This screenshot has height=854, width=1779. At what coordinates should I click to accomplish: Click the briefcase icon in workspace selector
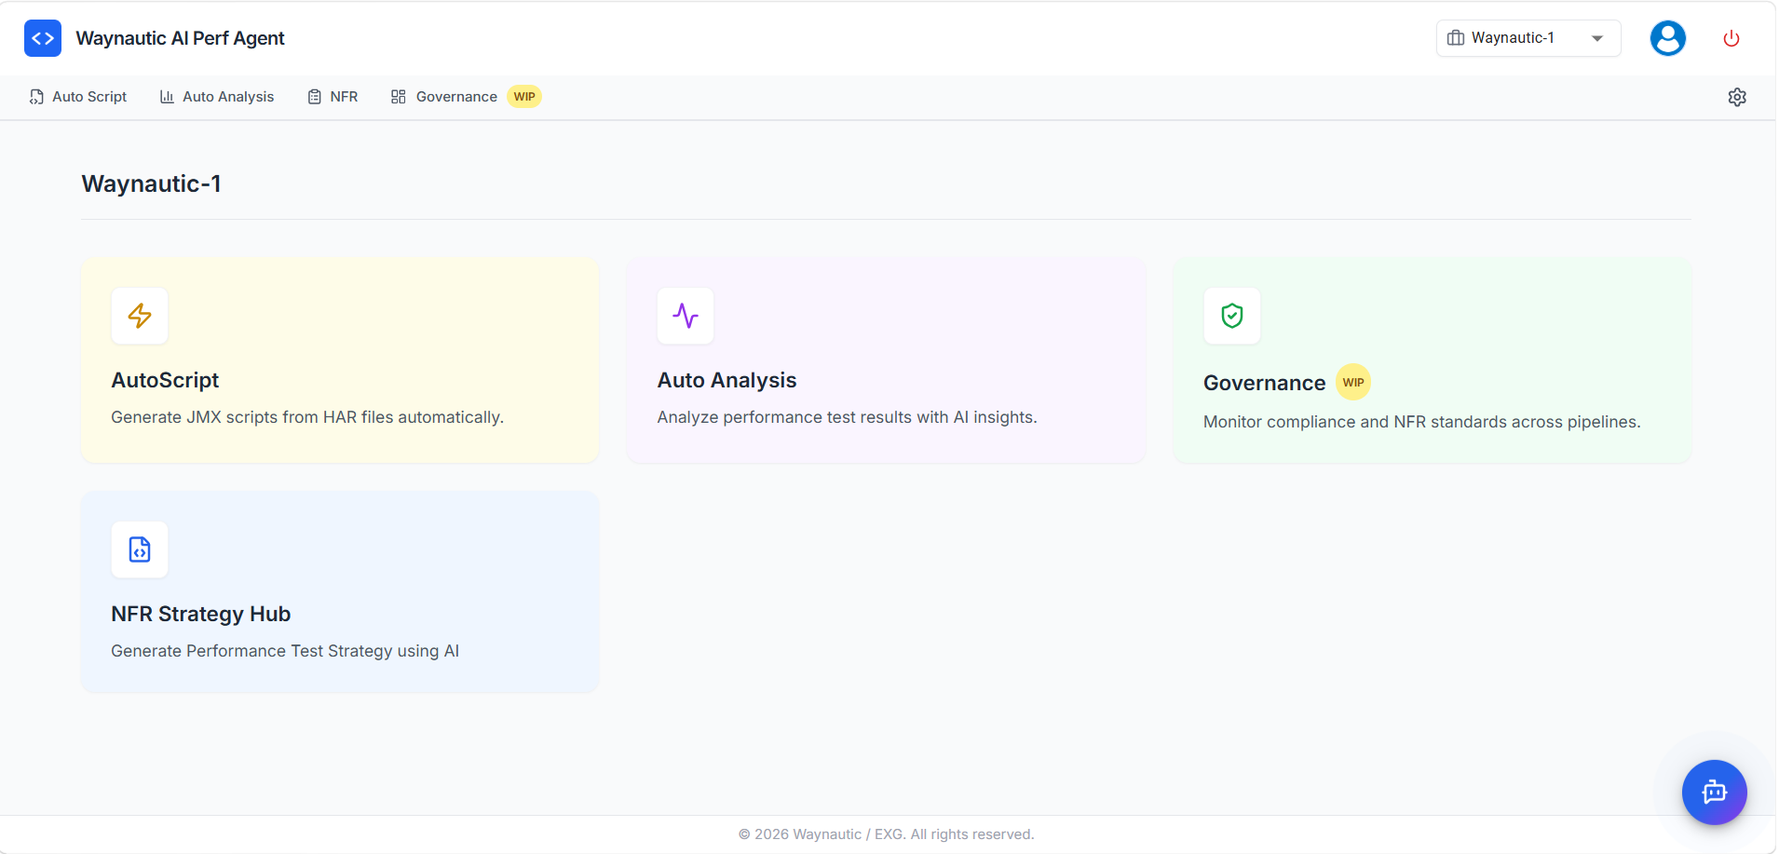1456,37
